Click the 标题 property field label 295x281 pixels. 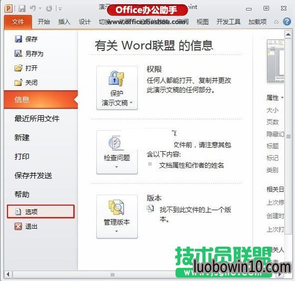tap(272, 146)
